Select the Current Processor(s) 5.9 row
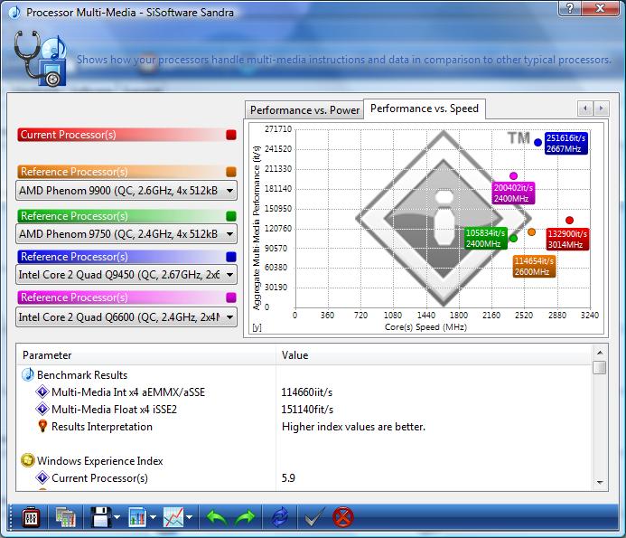Viewport: 626px width, 538px height. [x=304, y=478]
